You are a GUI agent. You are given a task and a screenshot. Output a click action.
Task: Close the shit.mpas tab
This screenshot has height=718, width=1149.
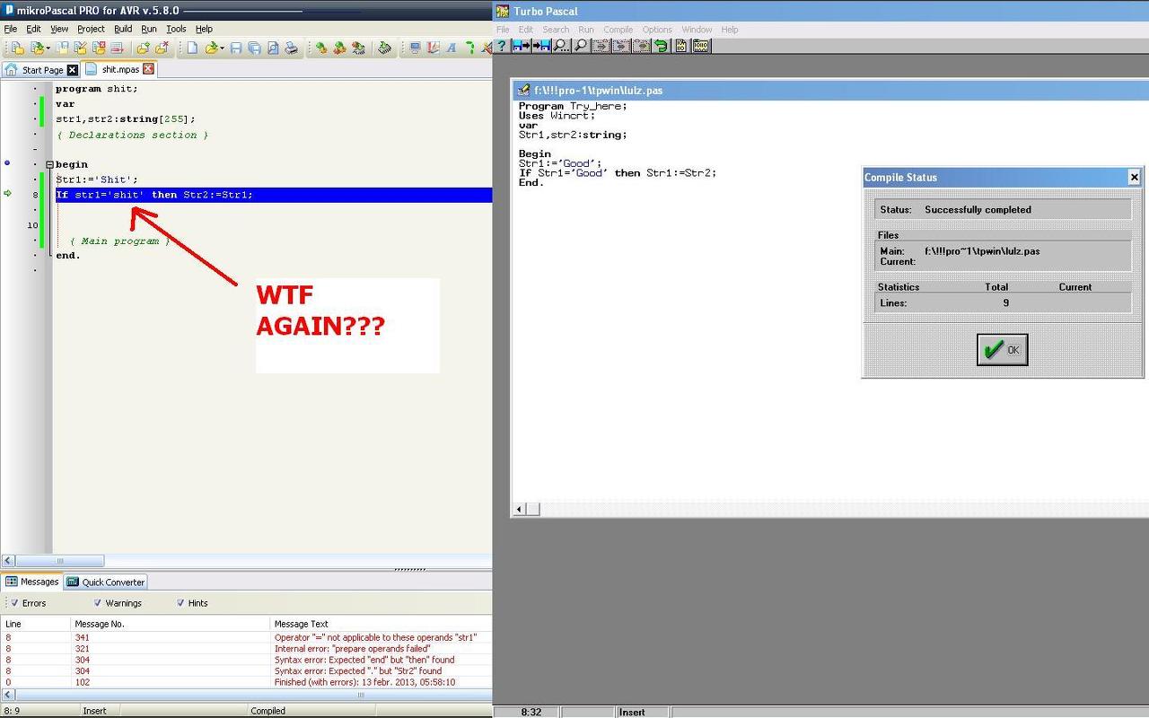(148, 69)
